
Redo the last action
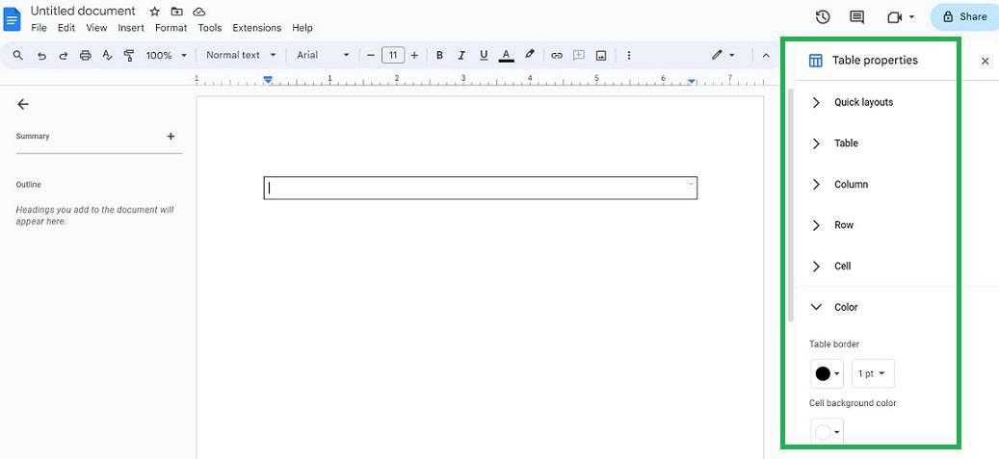63,56
